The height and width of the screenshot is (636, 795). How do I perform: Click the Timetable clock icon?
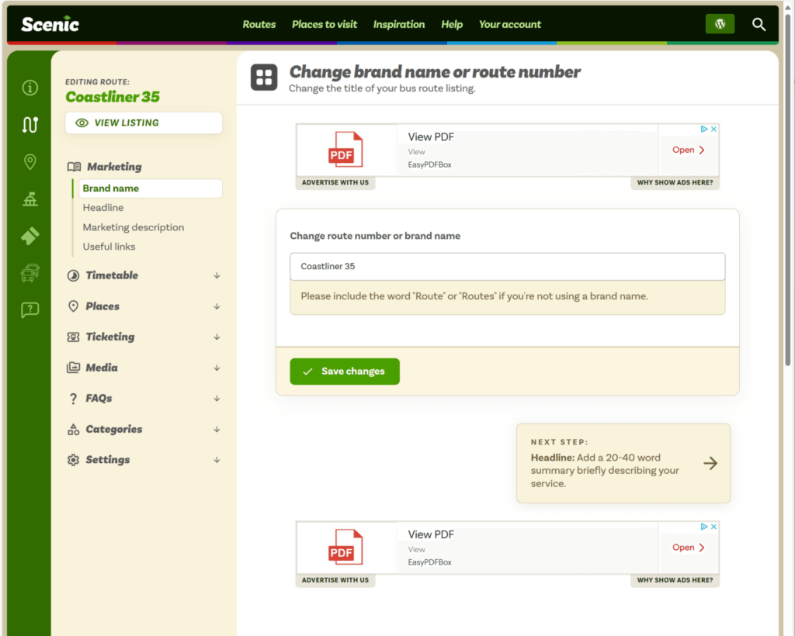pos(74,275)
